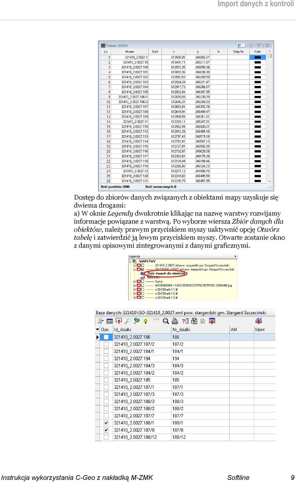Click the dbf export icon
297x482 pixels.
coord(259,321)
